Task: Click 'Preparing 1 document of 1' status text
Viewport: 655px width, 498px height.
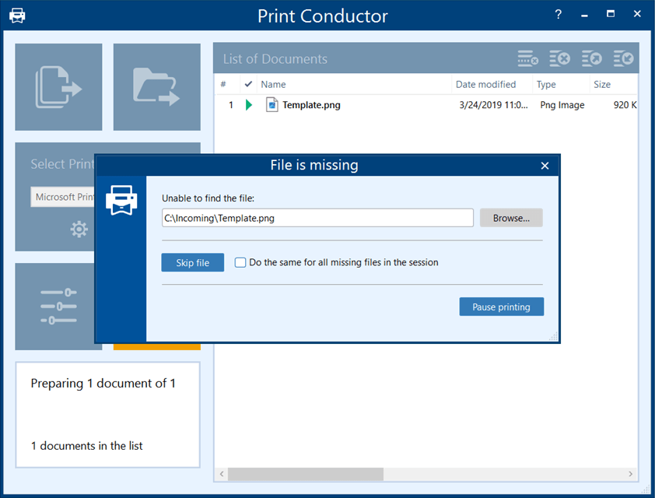Action: pos(103,383)
